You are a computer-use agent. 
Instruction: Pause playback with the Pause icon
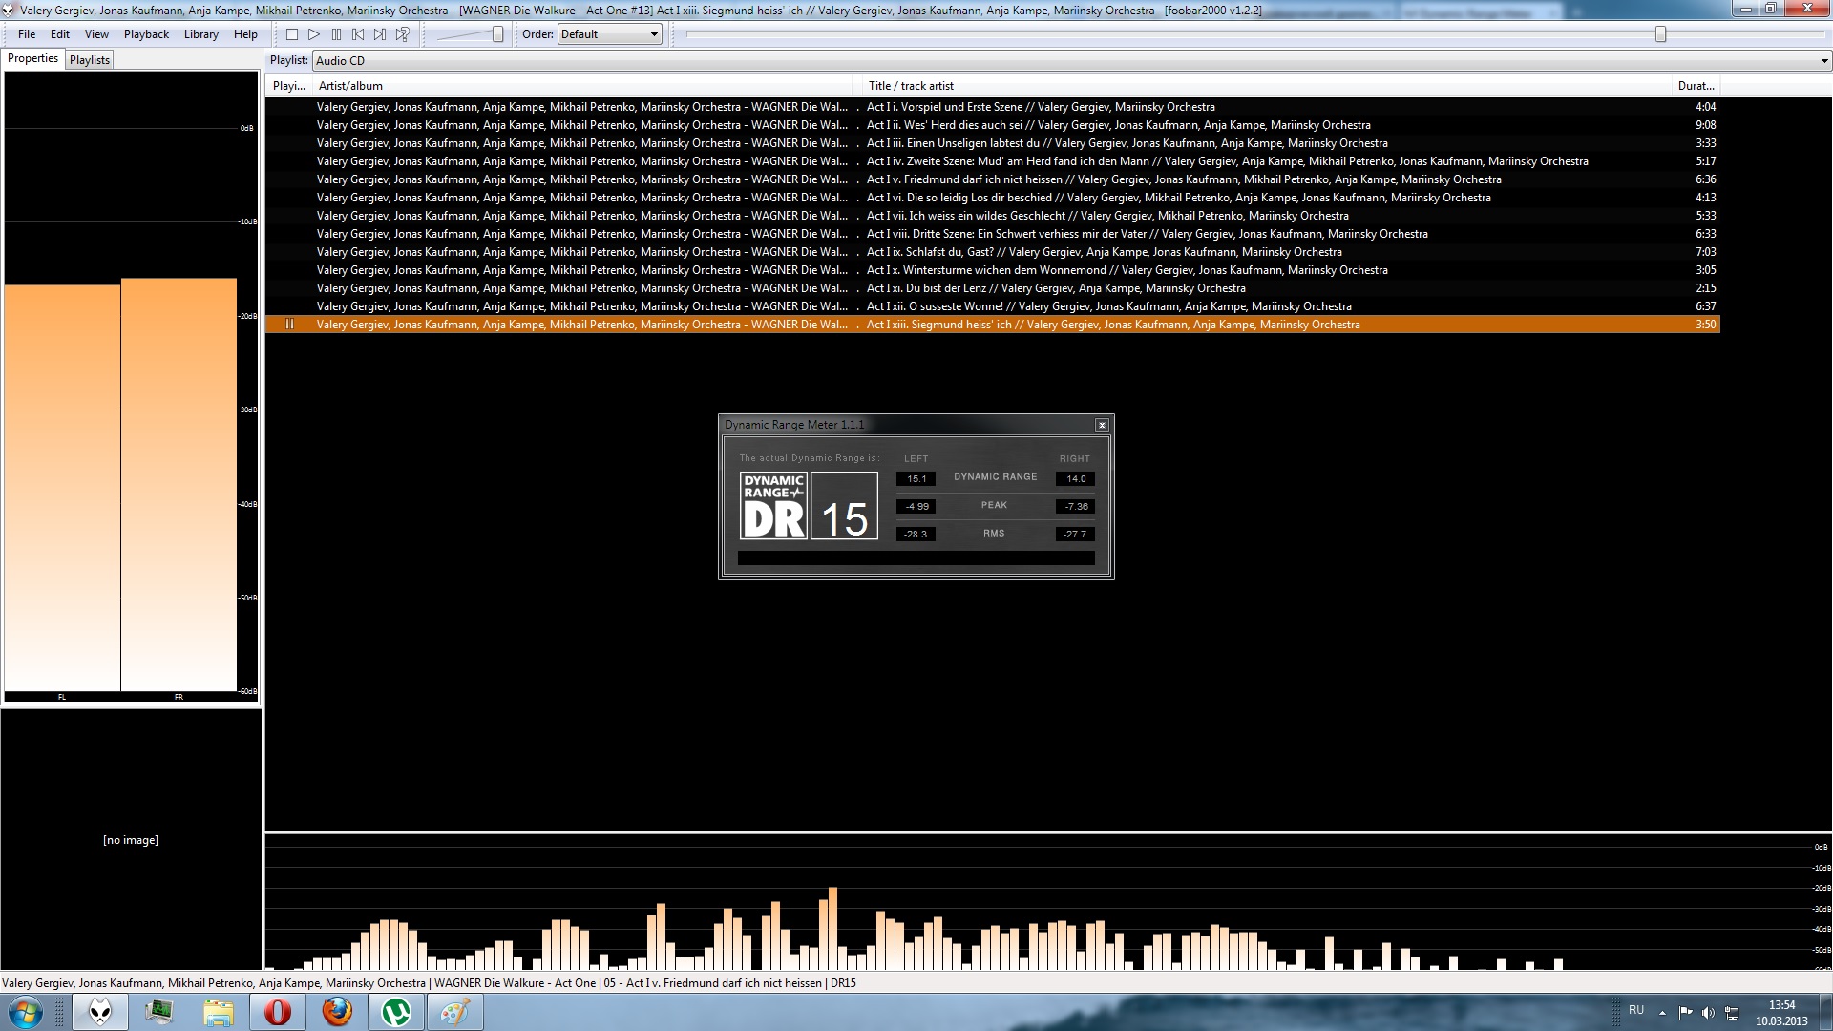pyautogui.click(x=336, y=34)
